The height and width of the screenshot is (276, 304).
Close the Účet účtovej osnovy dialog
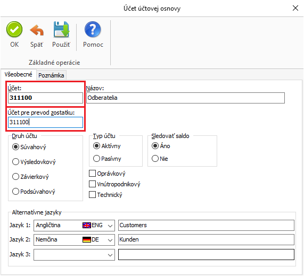295,8
